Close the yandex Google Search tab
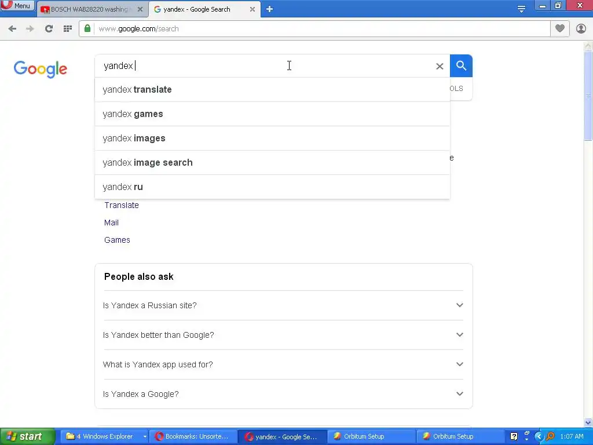 [252, 9]
